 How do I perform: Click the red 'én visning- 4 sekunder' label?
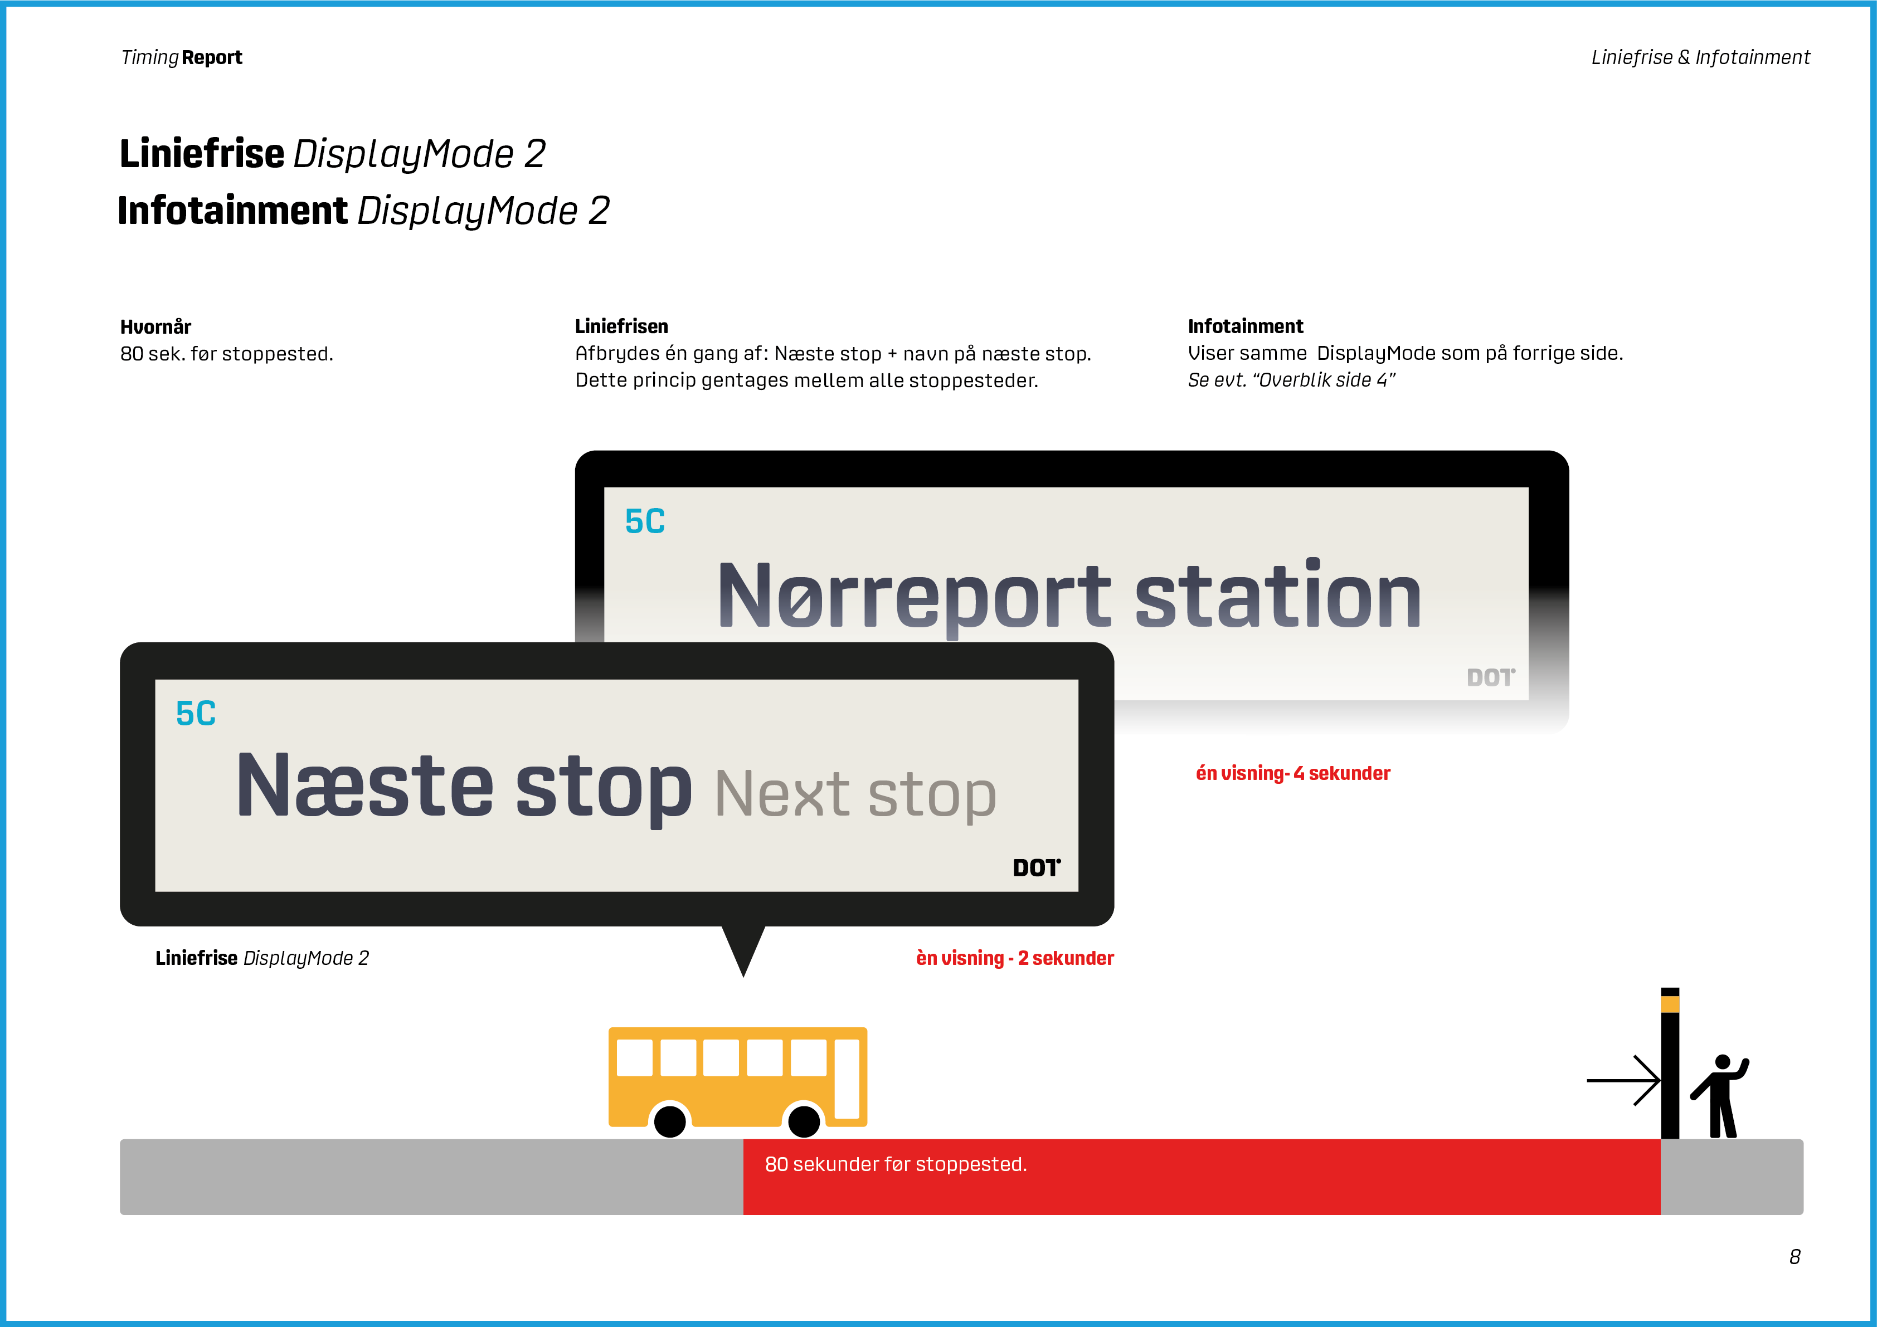coord(1292,773)
